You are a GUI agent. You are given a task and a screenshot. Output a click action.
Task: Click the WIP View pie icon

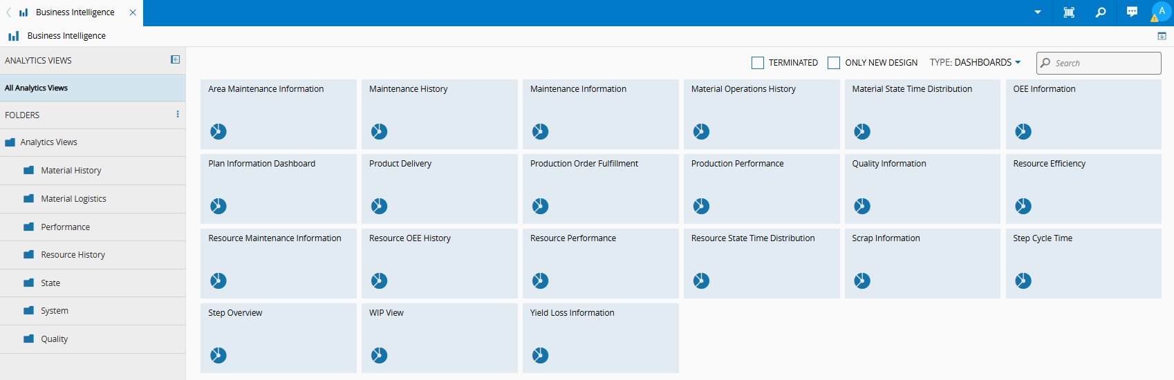point(379,355)
